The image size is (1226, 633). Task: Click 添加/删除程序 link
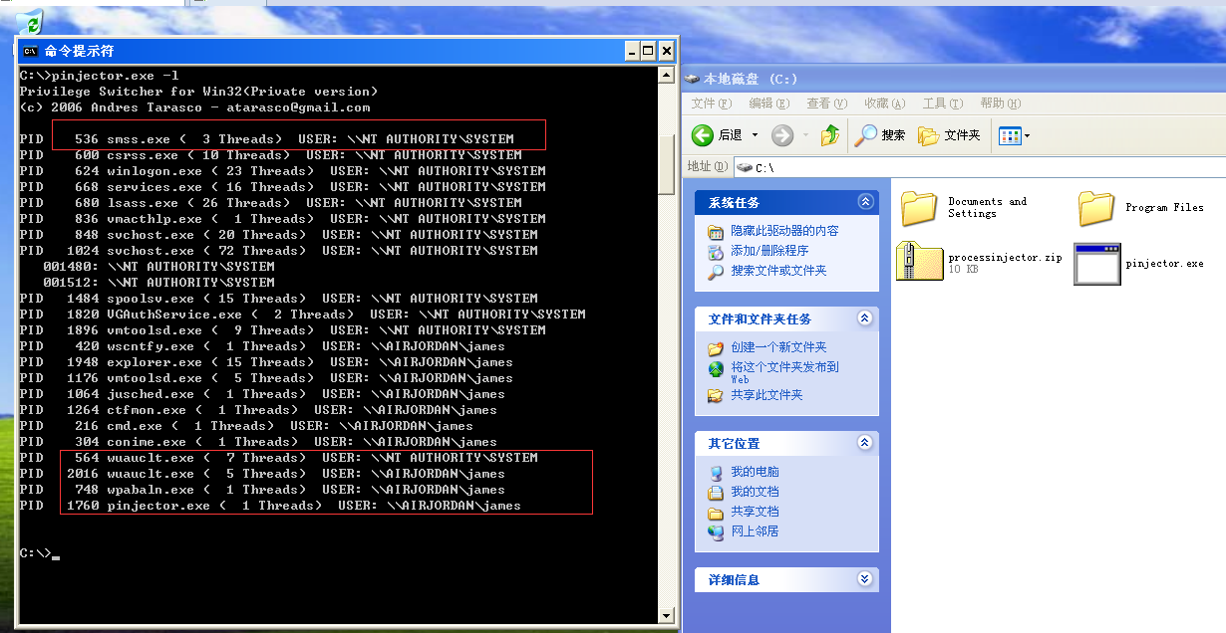(x=769, y=251)
